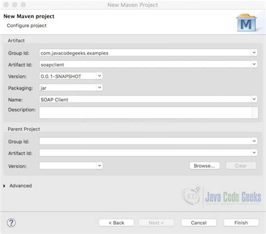The image size is (266, 234).
Task: Click the "Name:" label
Action: click(x=15, y=100)
